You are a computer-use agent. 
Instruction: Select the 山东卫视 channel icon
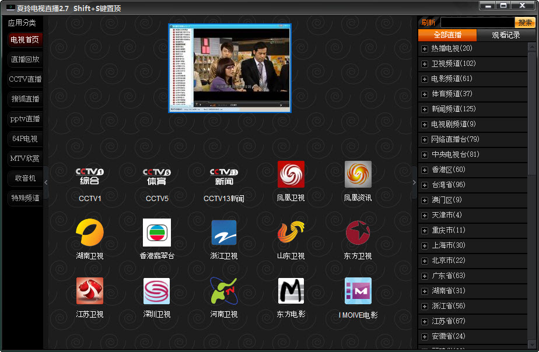coord(291,232)
